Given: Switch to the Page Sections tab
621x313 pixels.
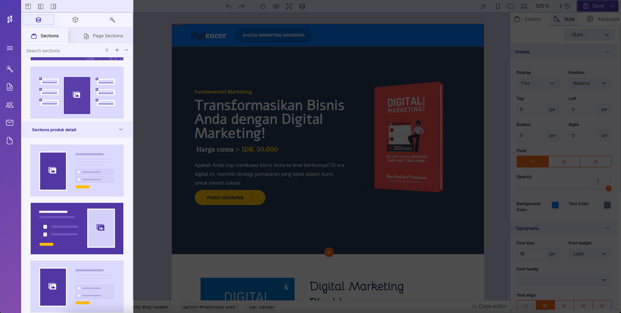Looking at the screenshot, I should (x=103, y=36).
